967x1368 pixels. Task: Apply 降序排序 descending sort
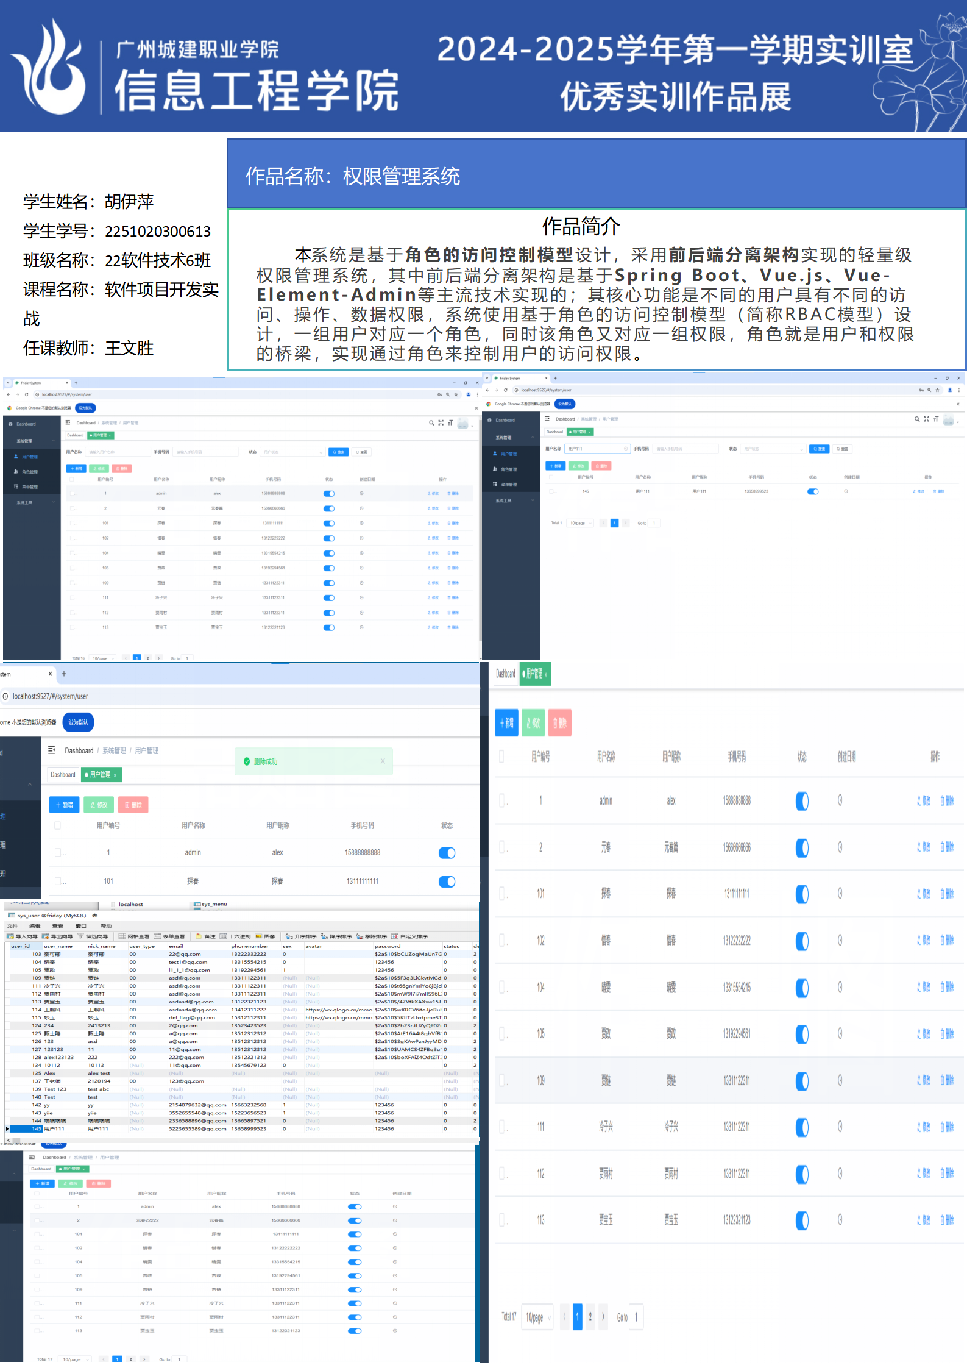(325, 936)
